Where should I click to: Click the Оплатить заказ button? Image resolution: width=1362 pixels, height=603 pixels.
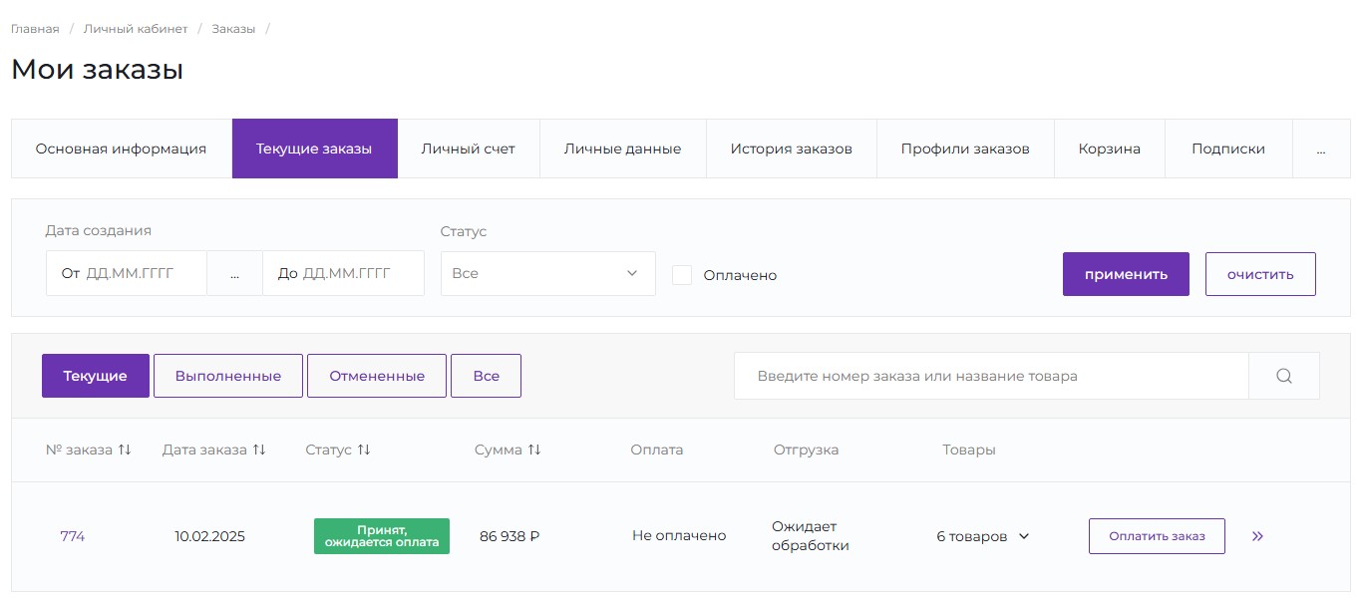[1157, 535]
